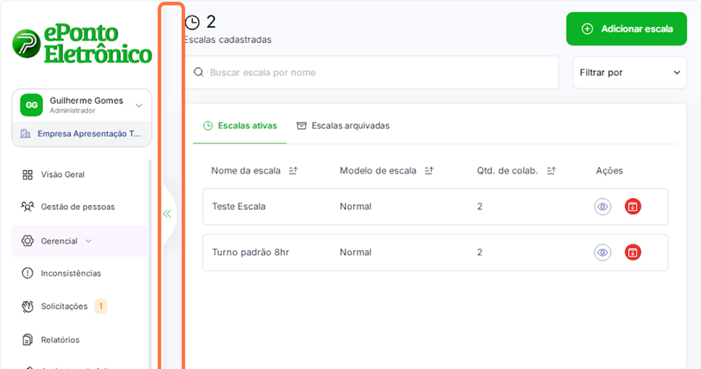The width and height of the screenshot is (701, 369).
Task: Open Solicitações with pending badge
Action: tap(63, 306)
